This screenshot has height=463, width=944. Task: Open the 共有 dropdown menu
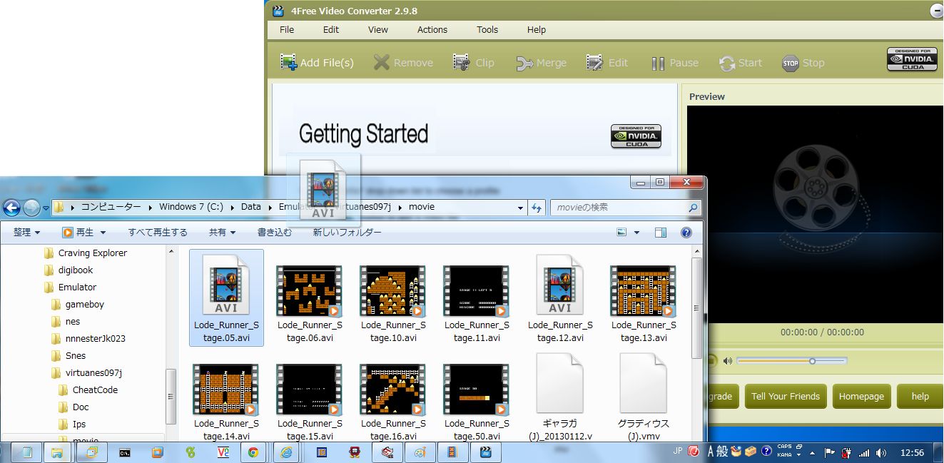click(222, 233)
